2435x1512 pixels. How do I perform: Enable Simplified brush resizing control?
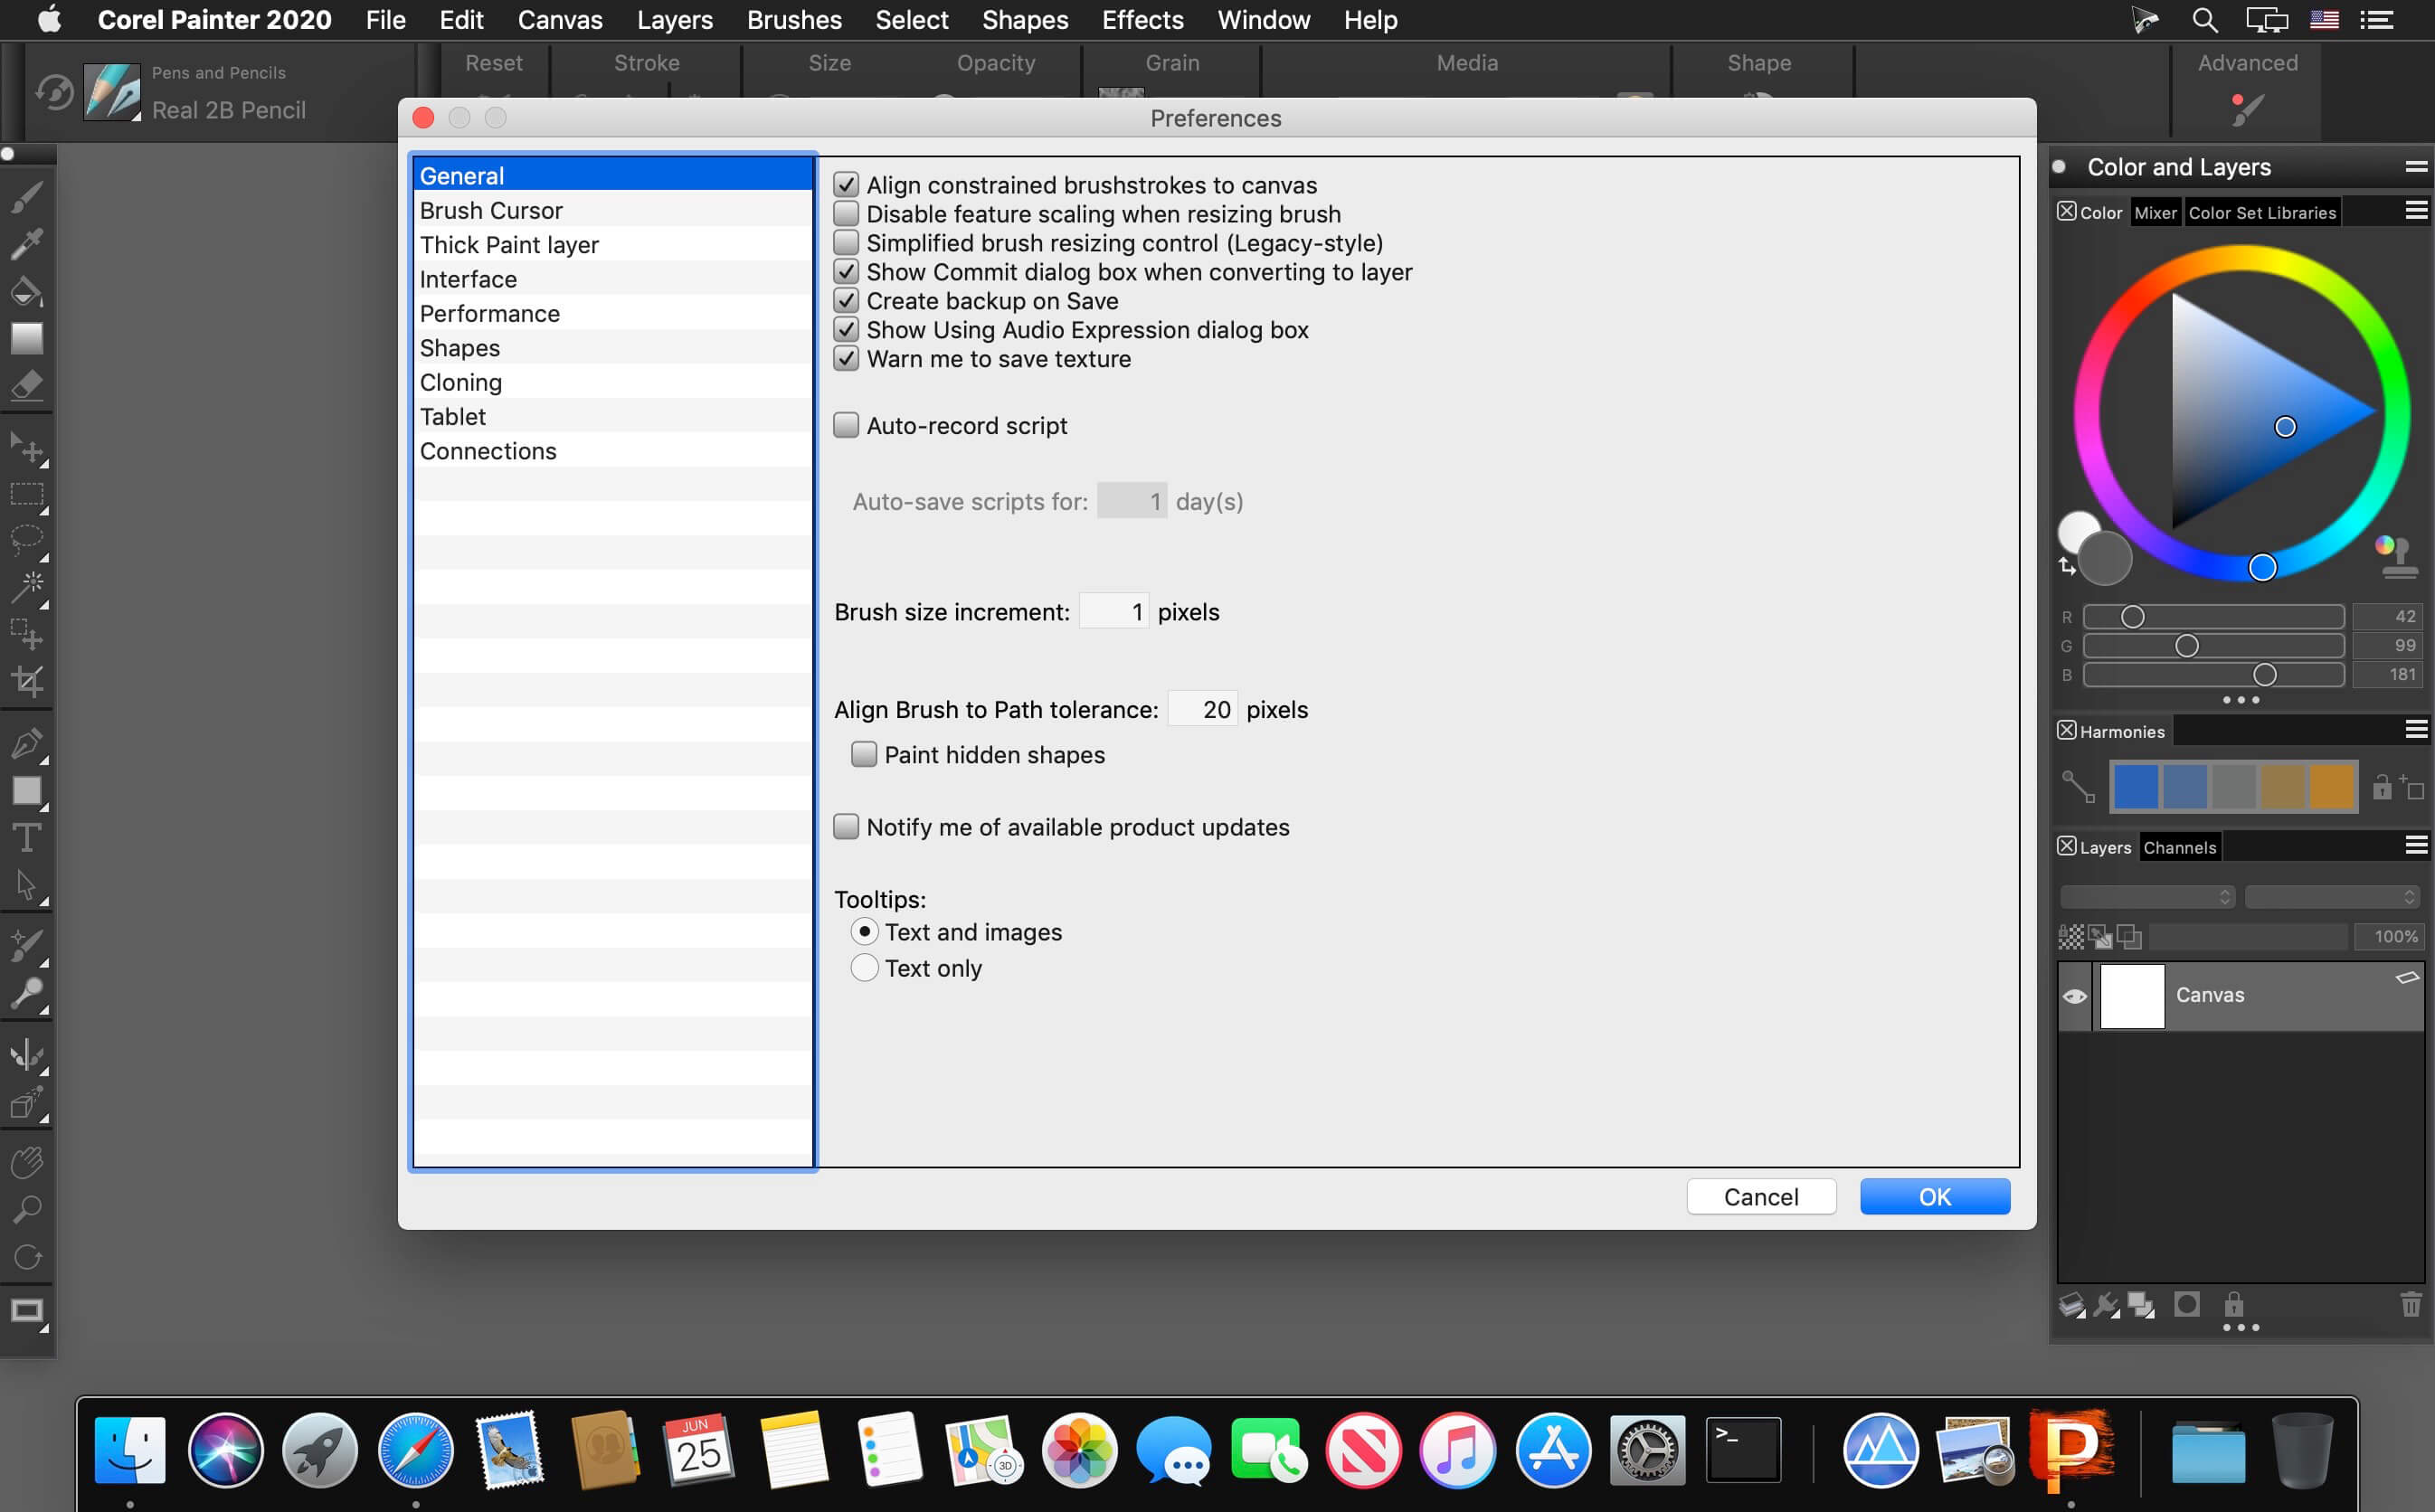(846, 243)
